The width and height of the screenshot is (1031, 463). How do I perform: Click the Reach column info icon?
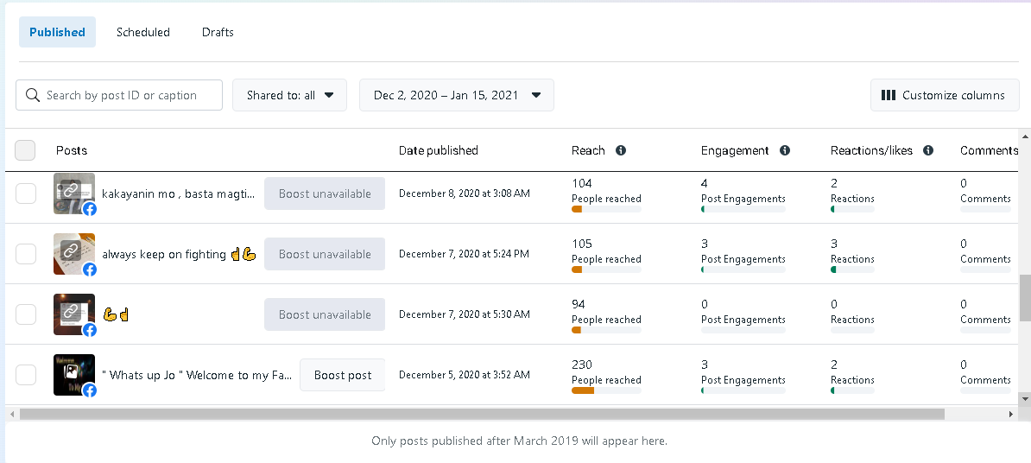click(x=621, y=150)
